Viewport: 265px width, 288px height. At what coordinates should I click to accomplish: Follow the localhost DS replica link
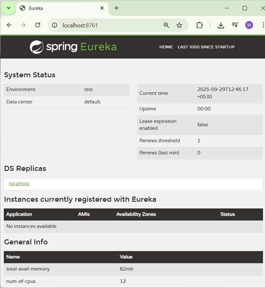19,184
